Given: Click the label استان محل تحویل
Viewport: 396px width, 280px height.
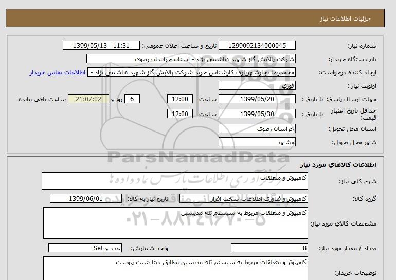Looking at the screenshot, I should pos(352,129).
